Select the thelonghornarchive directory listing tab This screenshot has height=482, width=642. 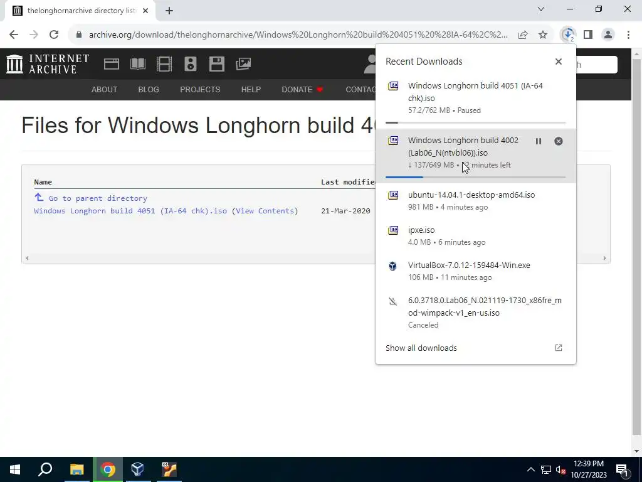(80, 11)
